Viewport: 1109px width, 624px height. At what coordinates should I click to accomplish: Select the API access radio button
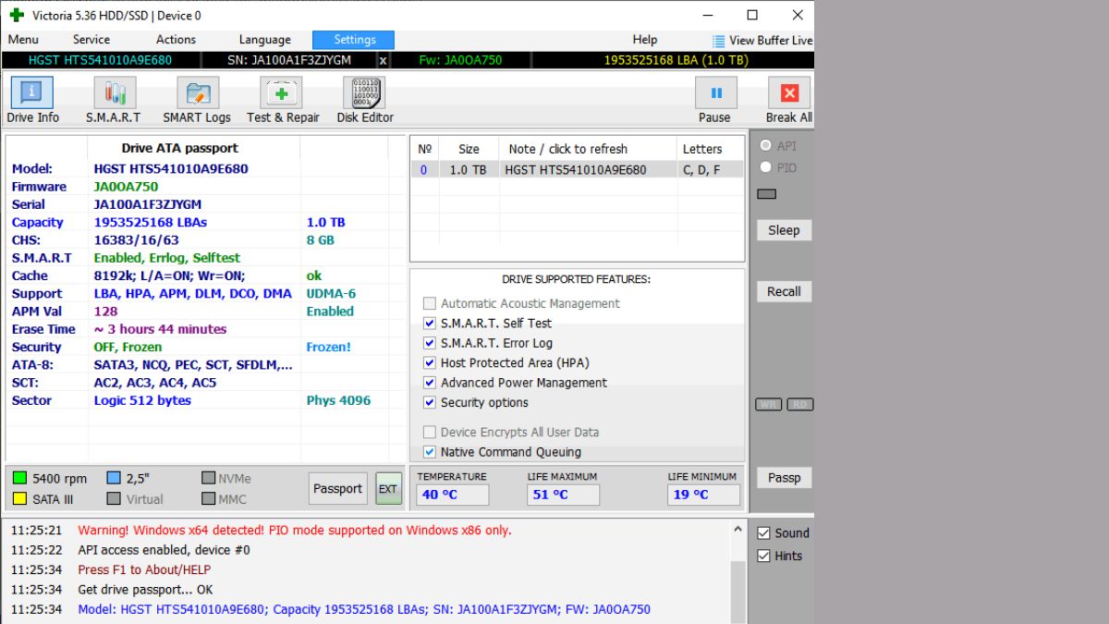click(765, 146)
